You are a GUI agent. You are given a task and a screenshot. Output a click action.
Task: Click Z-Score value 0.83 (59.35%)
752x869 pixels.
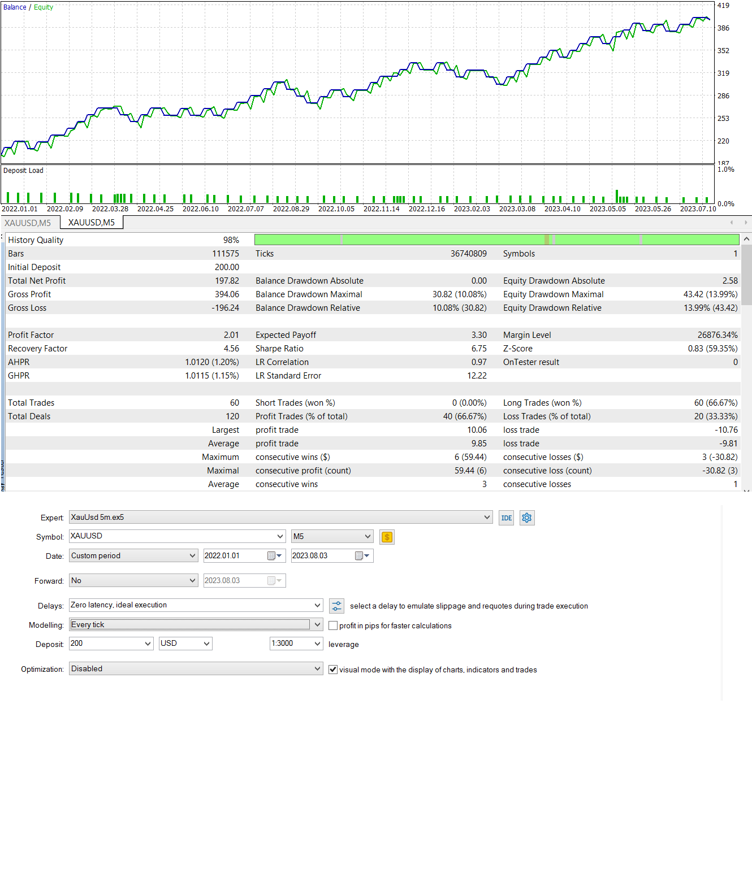click(712, 349)
